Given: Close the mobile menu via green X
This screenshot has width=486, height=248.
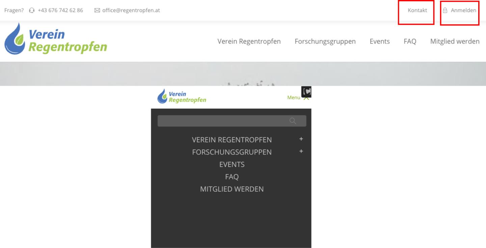Looking at the screenshot, I should [306, 98].
